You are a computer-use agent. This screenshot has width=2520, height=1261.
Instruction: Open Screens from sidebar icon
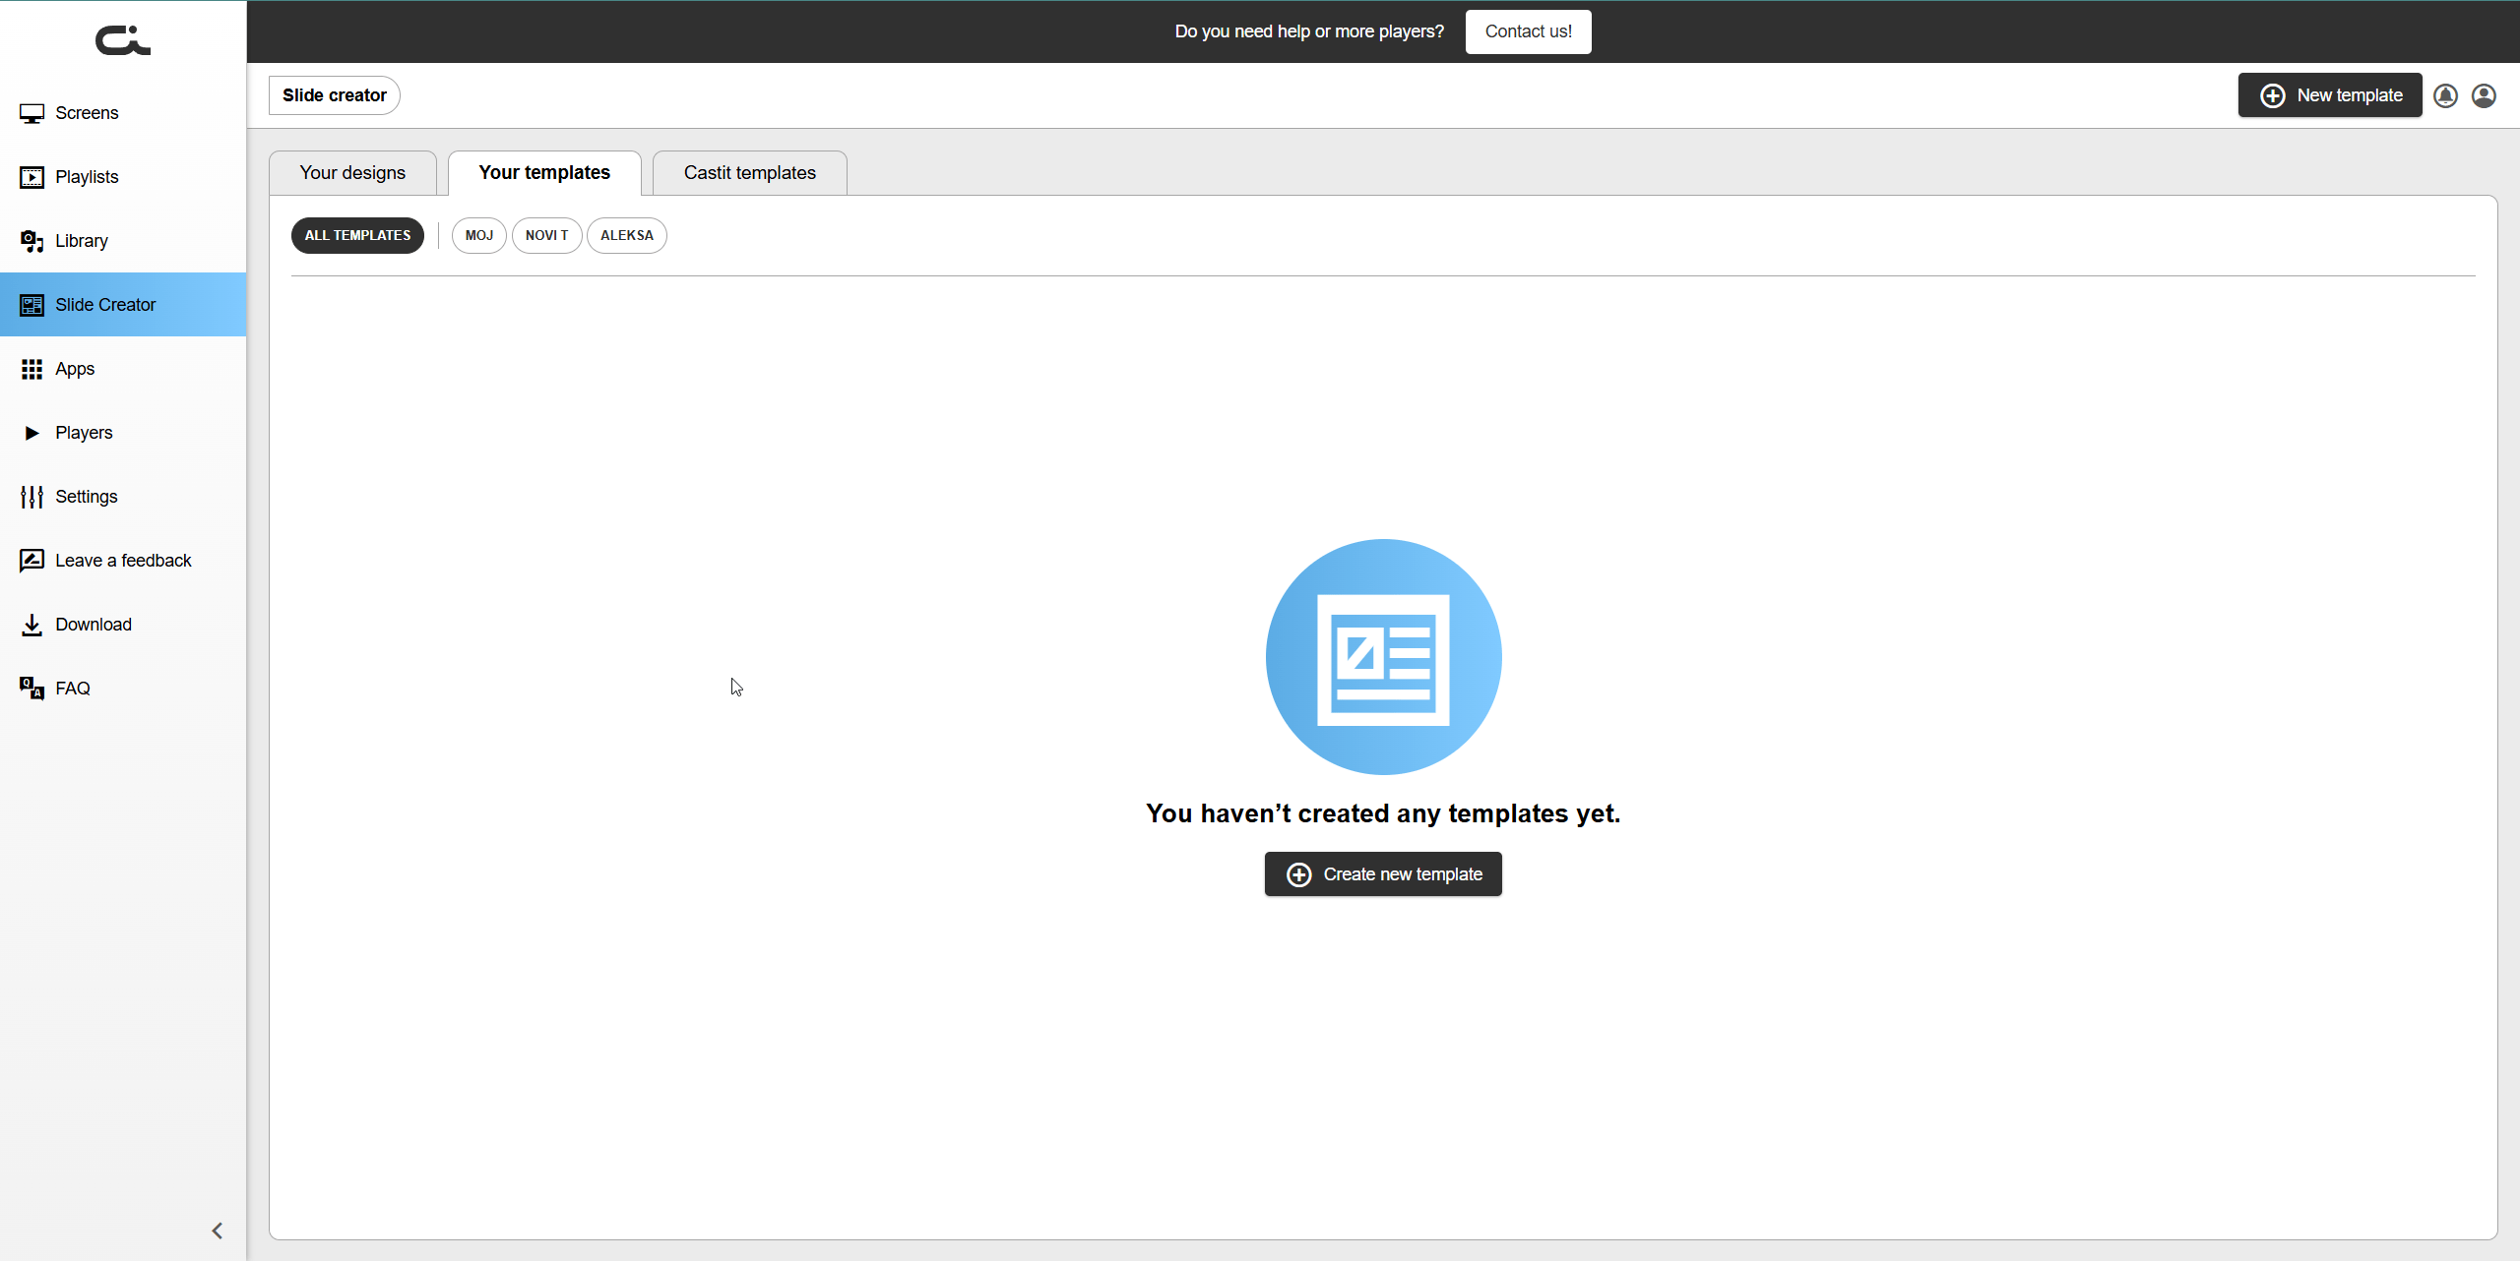click(31, 113)
